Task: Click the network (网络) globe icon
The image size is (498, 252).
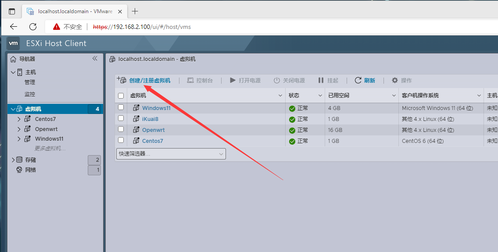Action: [19, 170]
